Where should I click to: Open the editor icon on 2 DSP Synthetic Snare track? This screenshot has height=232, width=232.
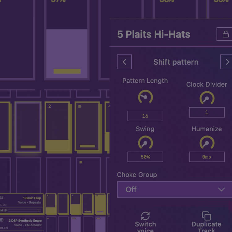[x=2, y=220]
